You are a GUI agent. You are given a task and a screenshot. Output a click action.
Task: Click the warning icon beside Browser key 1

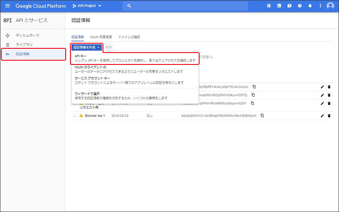[x=81, y=116]
